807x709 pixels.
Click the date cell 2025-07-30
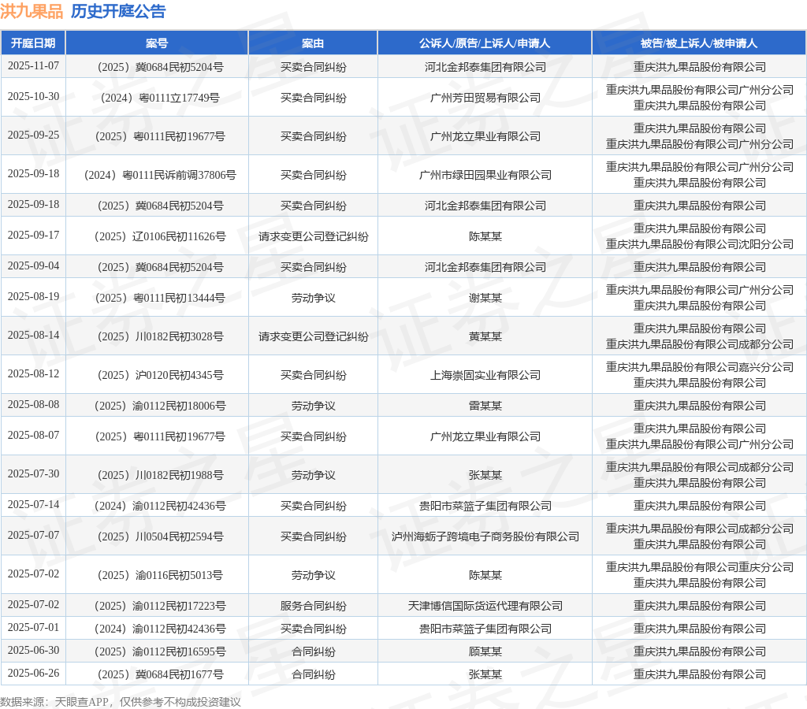pyautogui.click(x=33, y=474)
